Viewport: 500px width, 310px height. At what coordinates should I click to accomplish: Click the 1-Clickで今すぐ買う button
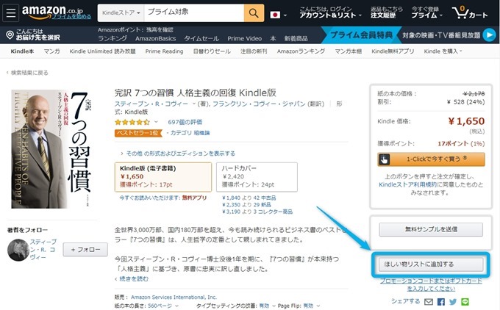point(431,159)
